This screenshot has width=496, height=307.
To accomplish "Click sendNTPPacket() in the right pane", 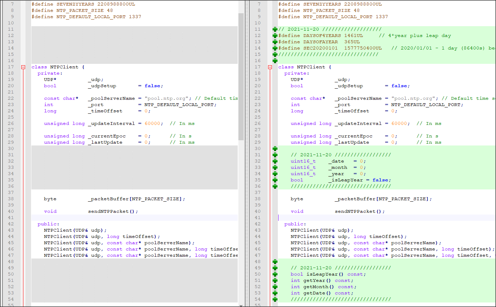I will coord(358,211).
